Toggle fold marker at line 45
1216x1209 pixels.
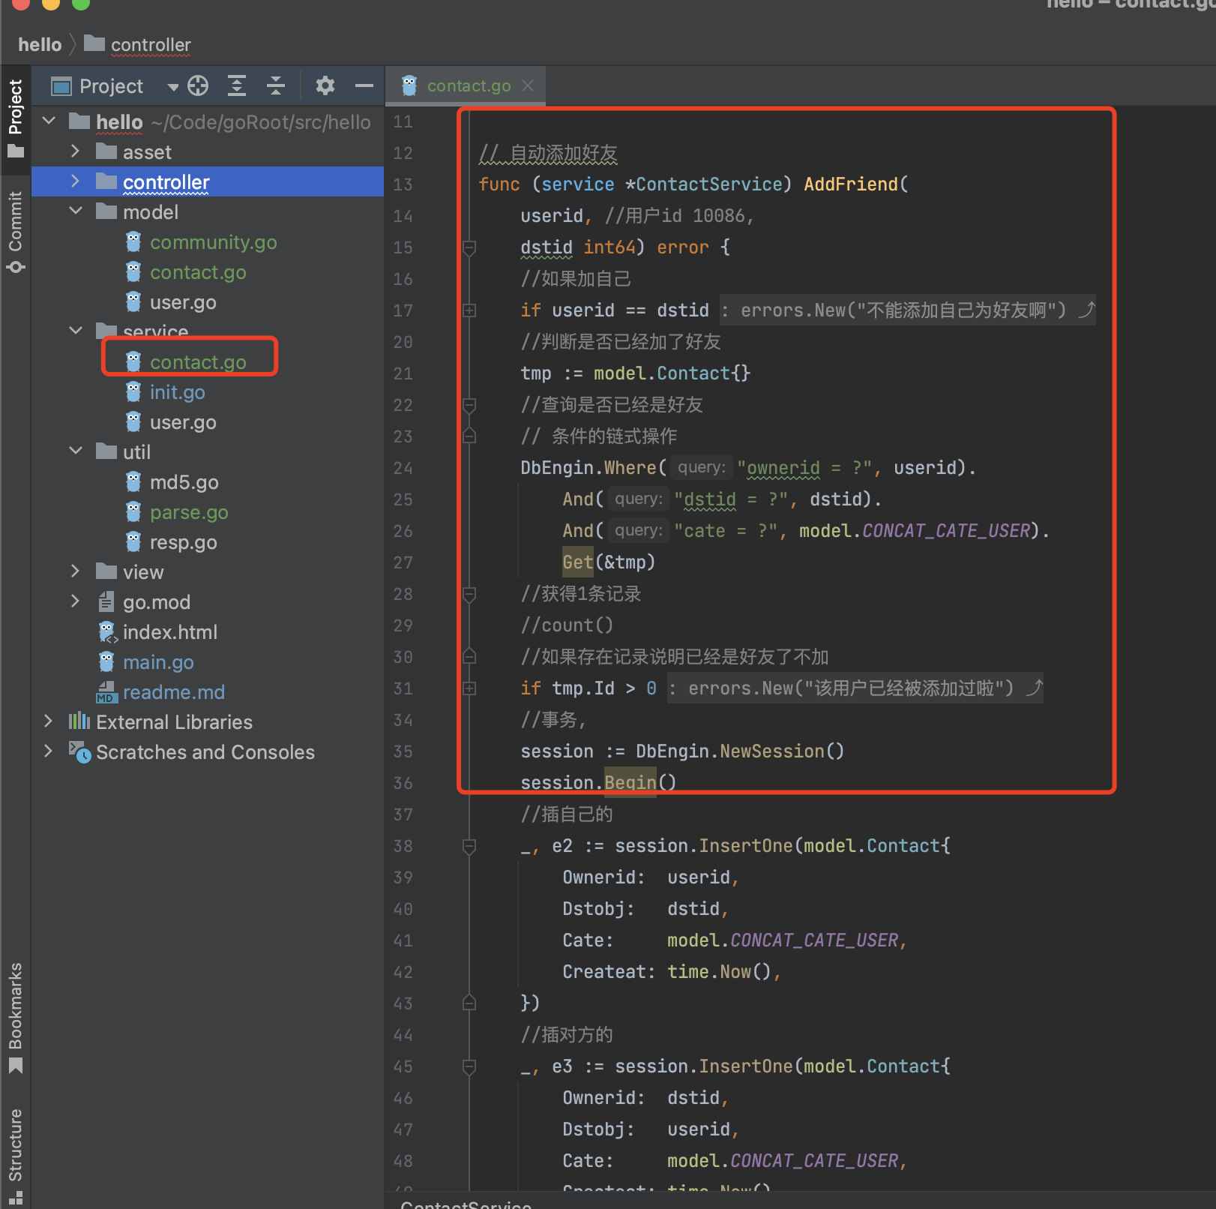[x=469, y=1066]
